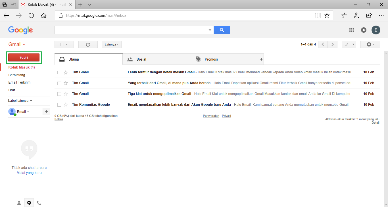Start new chat with plus button

click(x=46, y=111)
